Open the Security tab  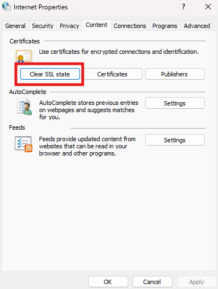pos(43,26)
